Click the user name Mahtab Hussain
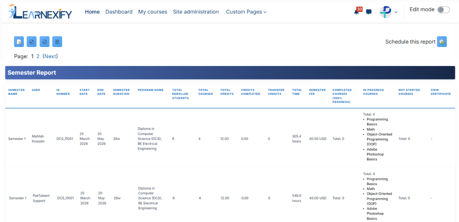This screenshot has width=459, height=222. pyautogui.click(x=38, y=139)
